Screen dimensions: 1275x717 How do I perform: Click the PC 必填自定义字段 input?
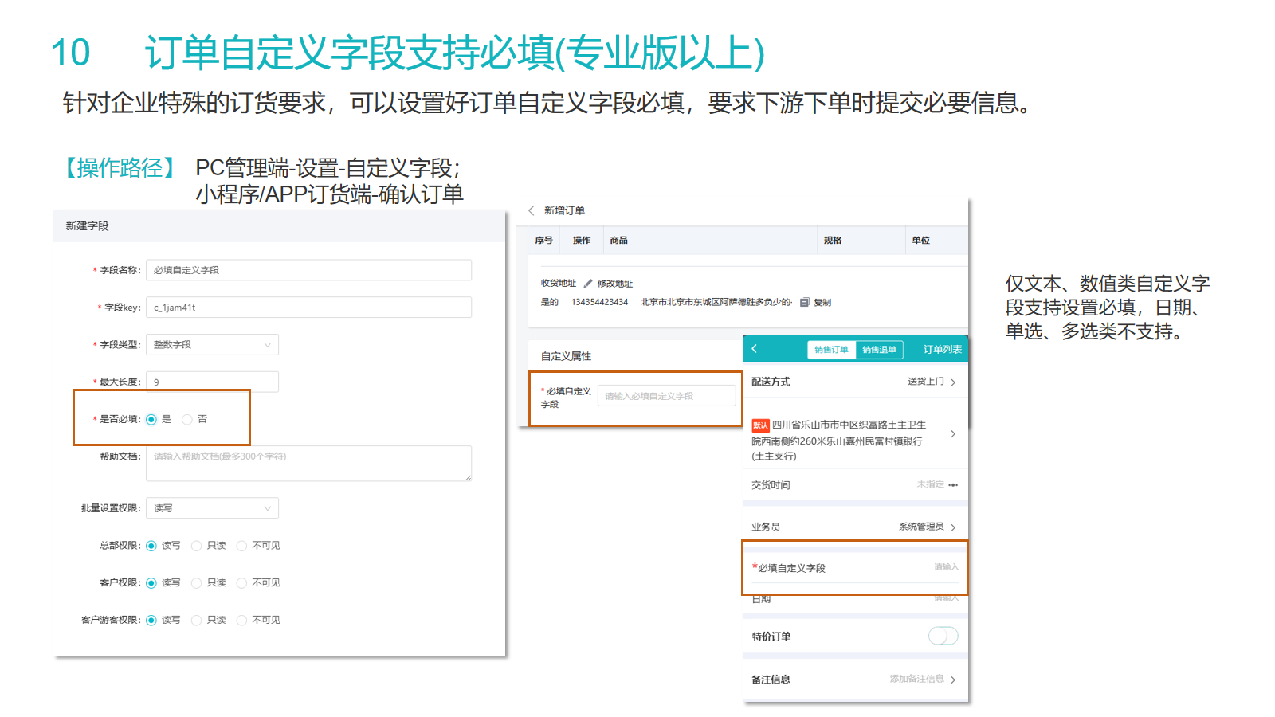tap(667, 396)
